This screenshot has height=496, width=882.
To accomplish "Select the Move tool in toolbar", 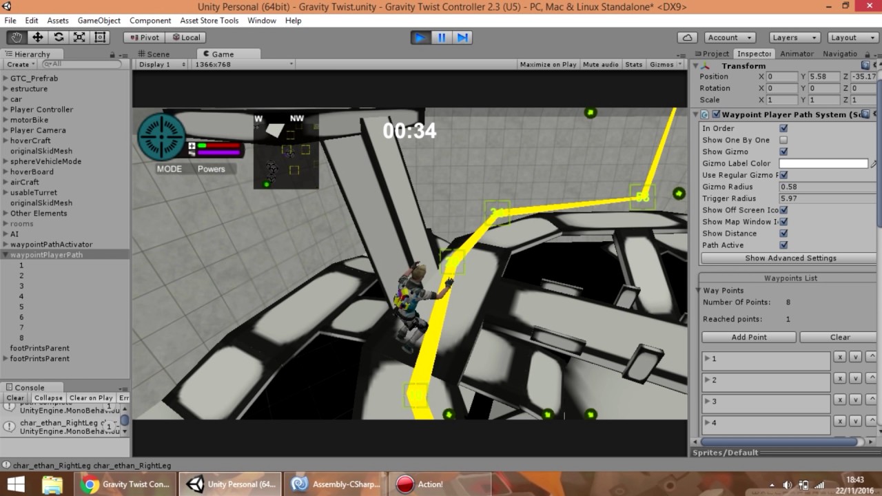I will 38,37.
